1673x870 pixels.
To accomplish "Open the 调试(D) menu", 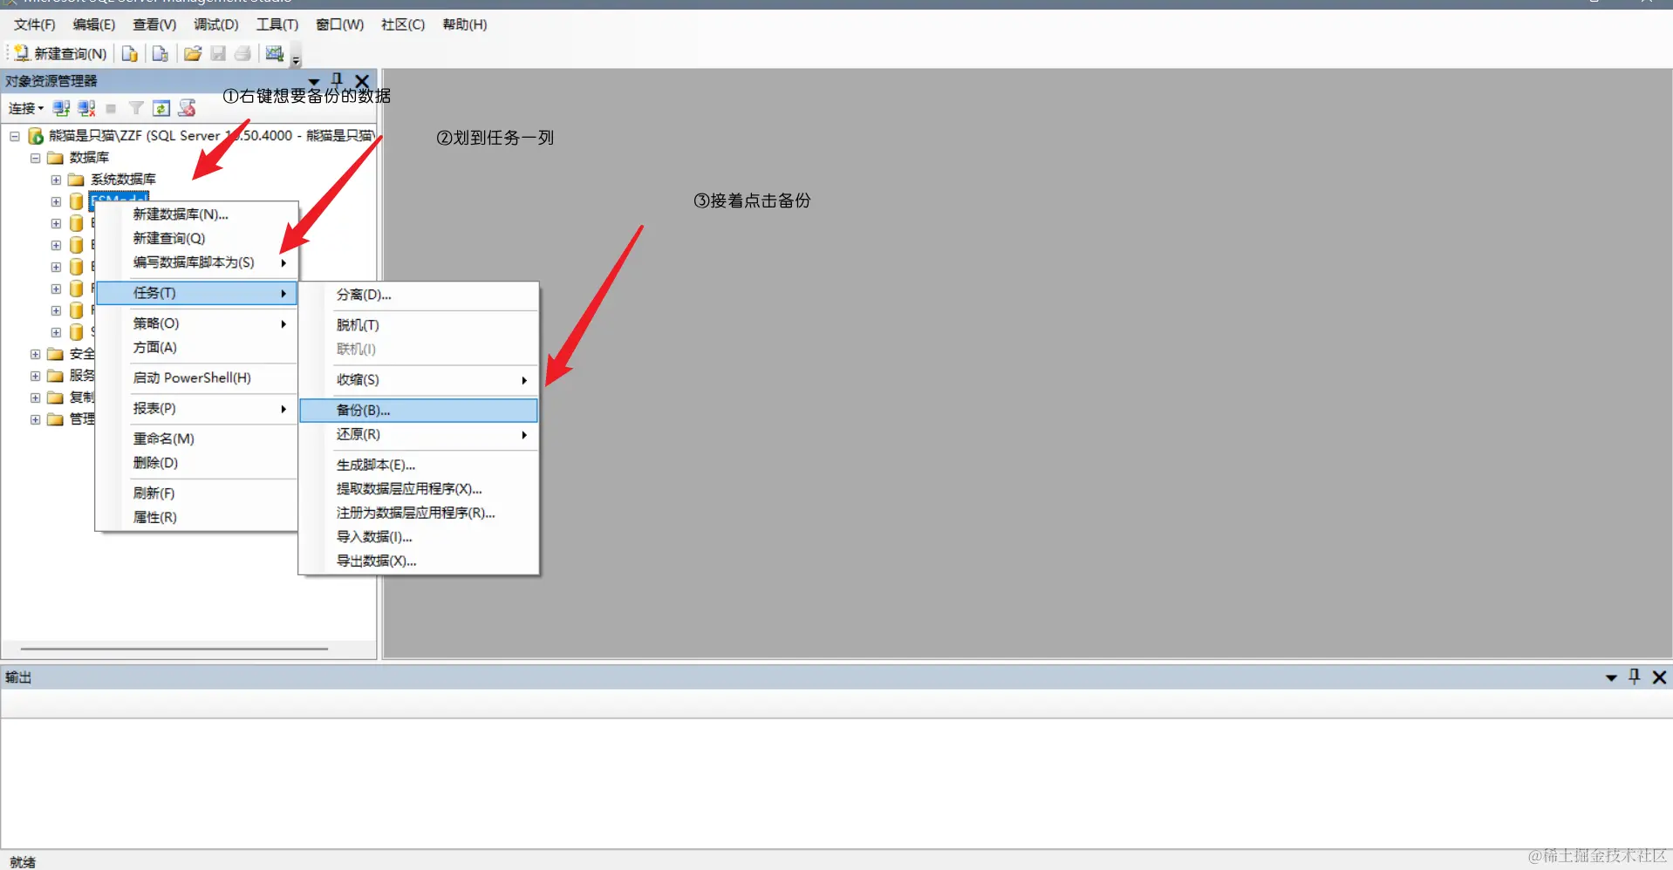I will coord(216,24).
